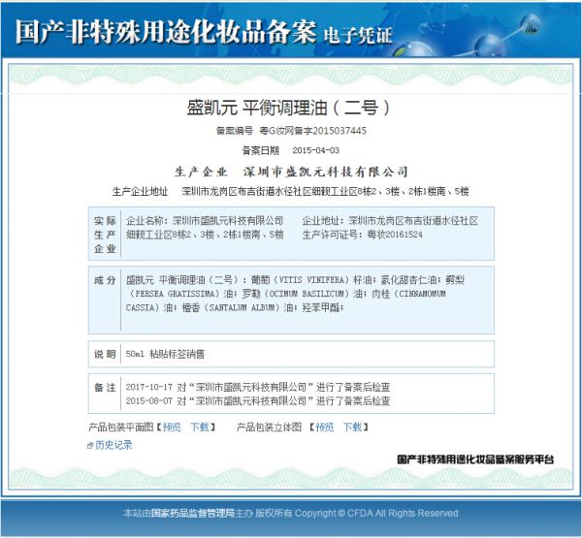Image resolution: width=582 pixels, height=538 pixels.
Task: Click the footer text 国家药品监督管理局
Action: 193,513
